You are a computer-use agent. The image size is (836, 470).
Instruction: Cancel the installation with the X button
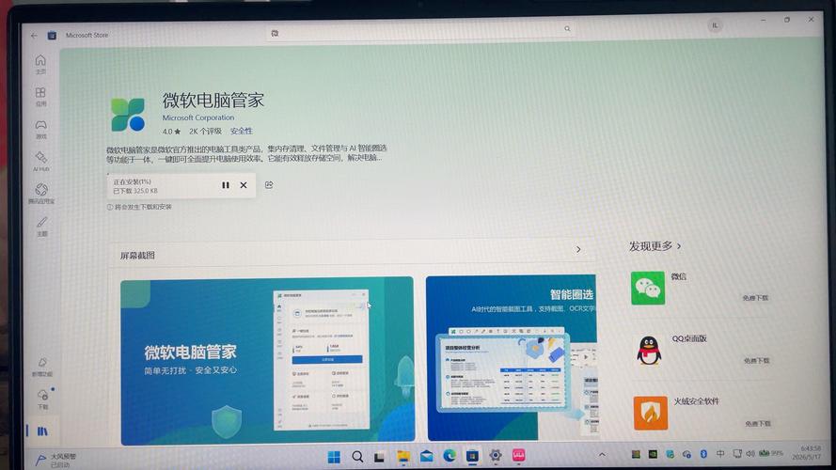pyautogui.click(x=244, y=185)
